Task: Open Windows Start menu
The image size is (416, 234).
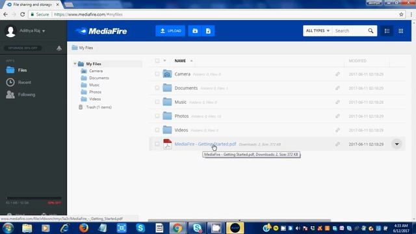Action: pos(8,228)
